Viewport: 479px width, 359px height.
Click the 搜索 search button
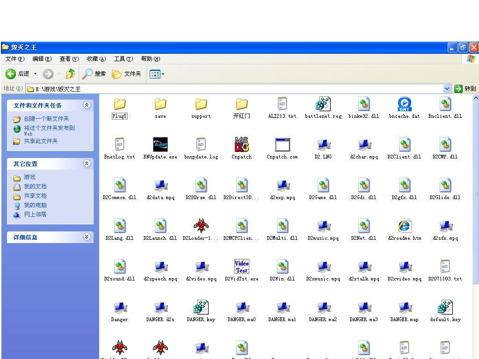point(94,74)
